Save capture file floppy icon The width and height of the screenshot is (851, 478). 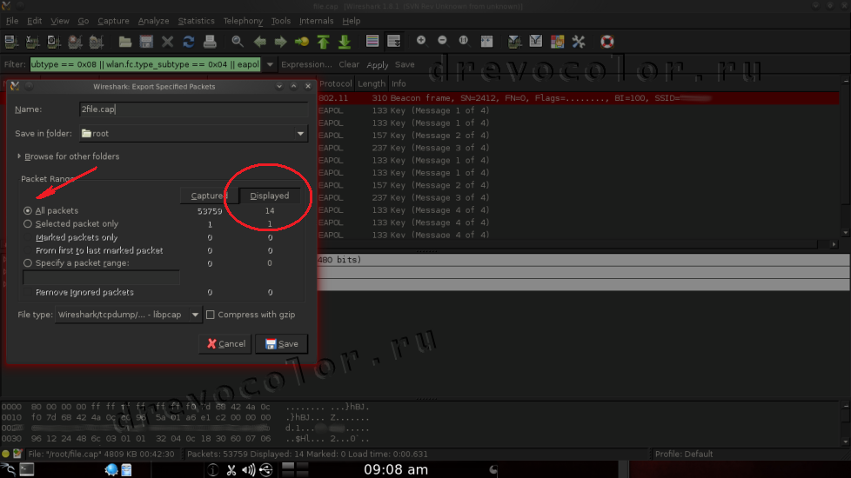[146, 41]
